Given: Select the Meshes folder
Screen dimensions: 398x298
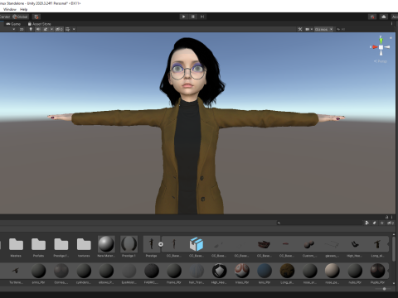Looking at the screenshot, I should coord(16,248).
